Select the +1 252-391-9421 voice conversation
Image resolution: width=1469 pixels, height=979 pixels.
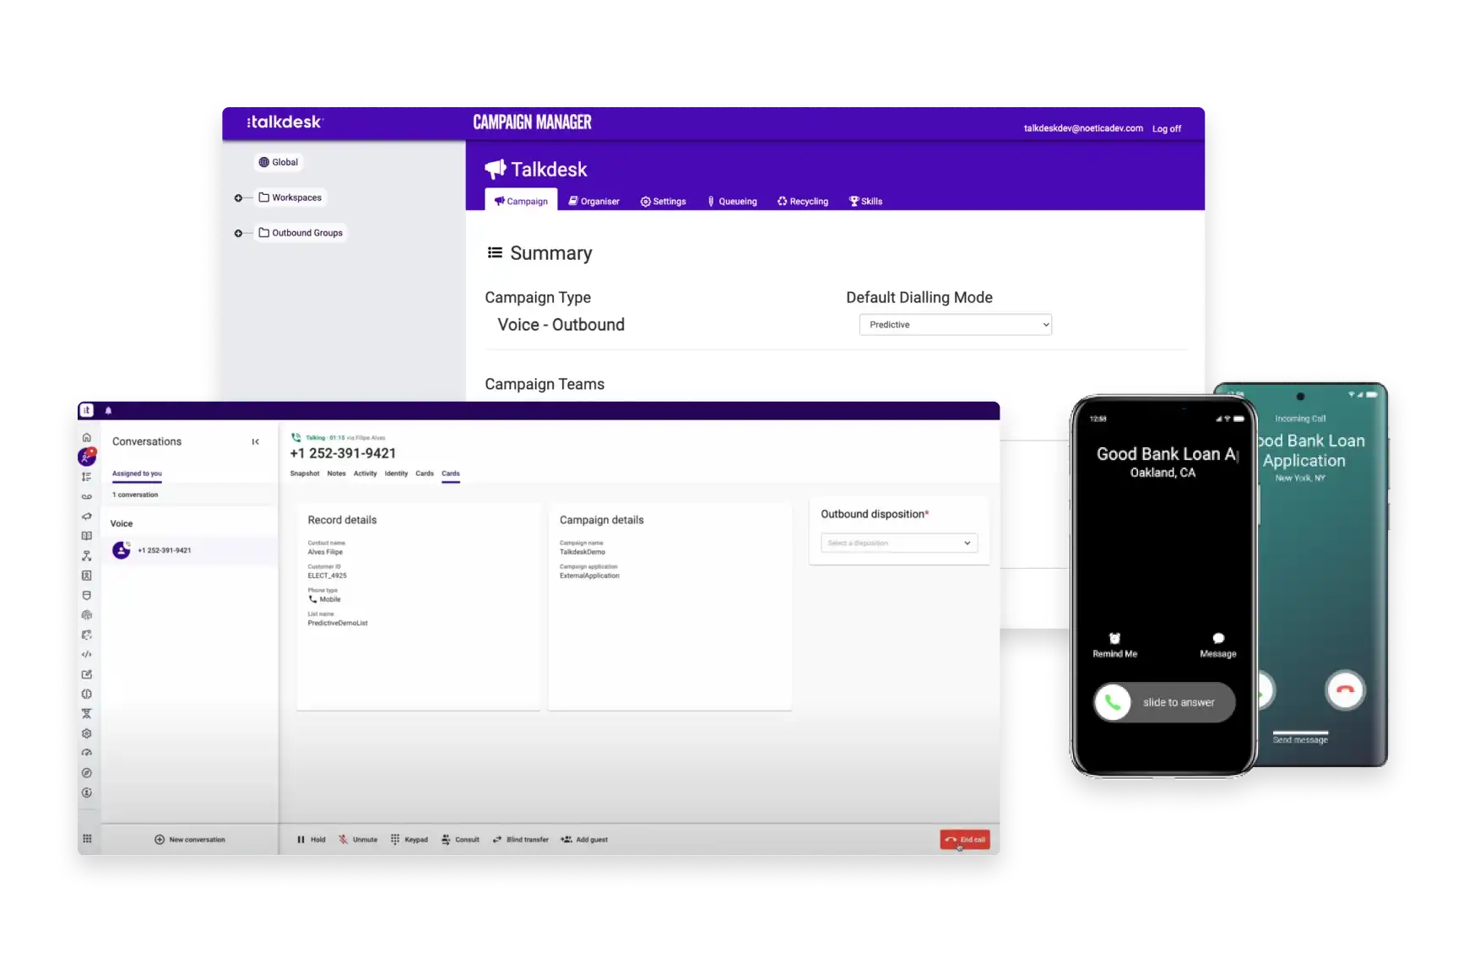(x=165, y=550)
